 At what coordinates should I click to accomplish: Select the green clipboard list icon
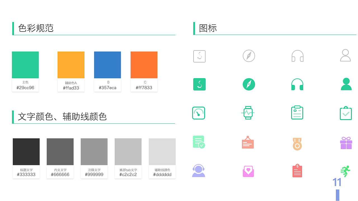297,112
